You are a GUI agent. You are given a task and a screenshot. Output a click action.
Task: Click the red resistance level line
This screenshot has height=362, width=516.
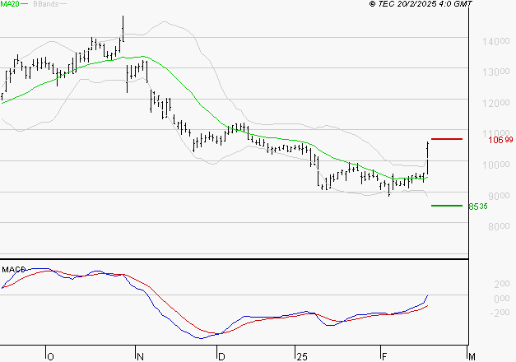click(447, 139)
